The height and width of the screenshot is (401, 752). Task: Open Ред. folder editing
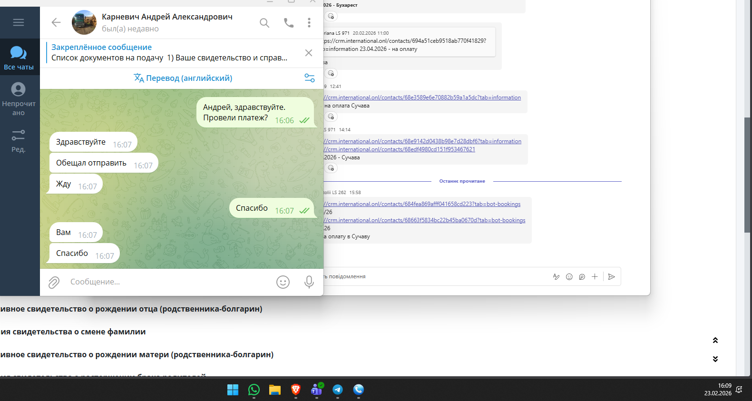tap(19, 141)
